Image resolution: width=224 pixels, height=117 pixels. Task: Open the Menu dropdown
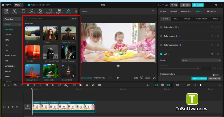(x=19, y=5)
